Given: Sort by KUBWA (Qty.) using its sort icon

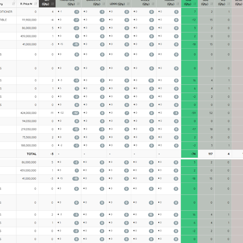Looking at the screenshot, I should point(178,4).
